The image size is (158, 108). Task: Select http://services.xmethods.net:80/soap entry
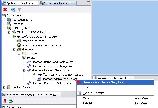[x=60, y=75]
